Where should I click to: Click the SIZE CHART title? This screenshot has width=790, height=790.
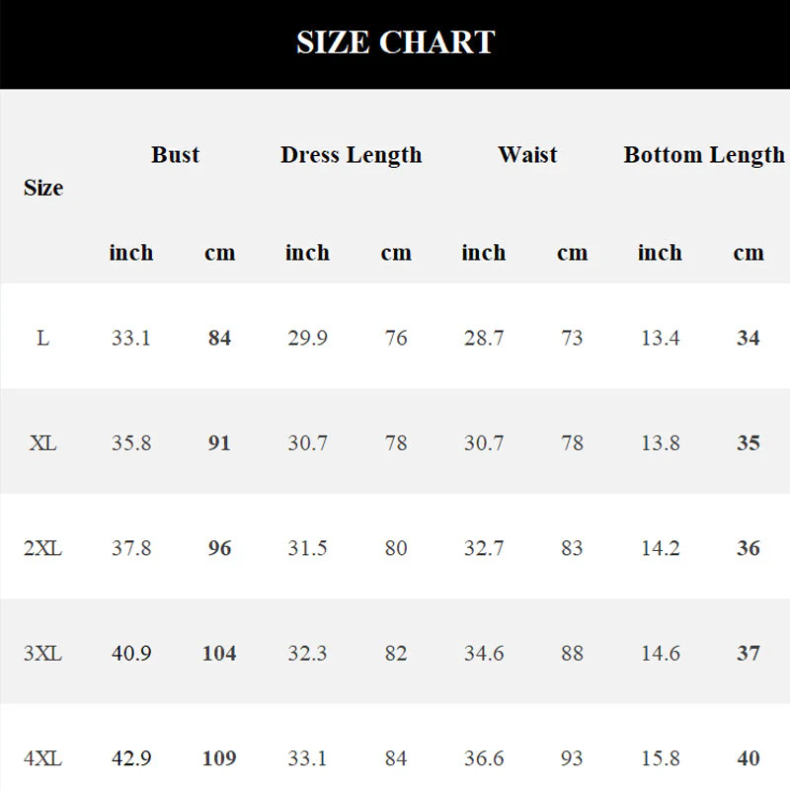pos(396,41)
